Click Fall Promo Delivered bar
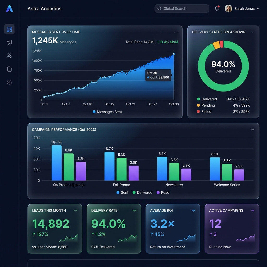This screenshot has height=267, width=267. (122, 169)
